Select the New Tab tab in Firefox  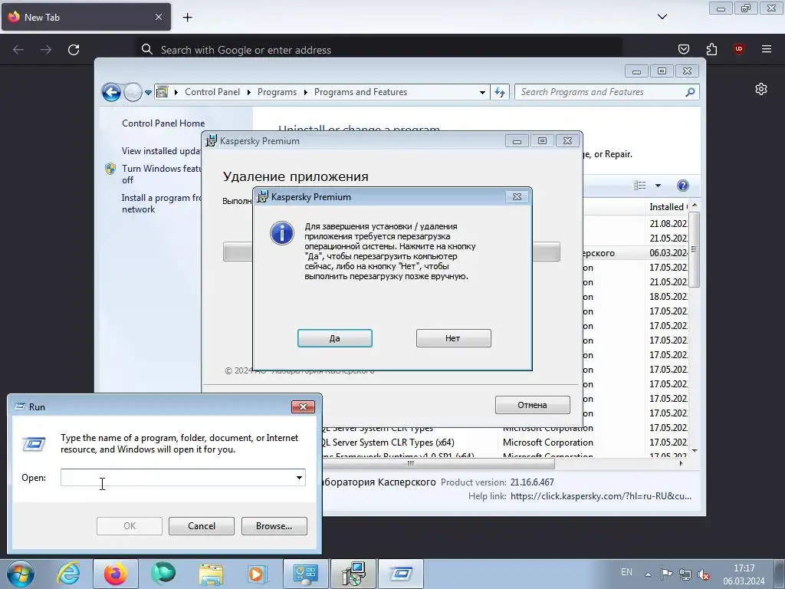click(x=86, y=17)
